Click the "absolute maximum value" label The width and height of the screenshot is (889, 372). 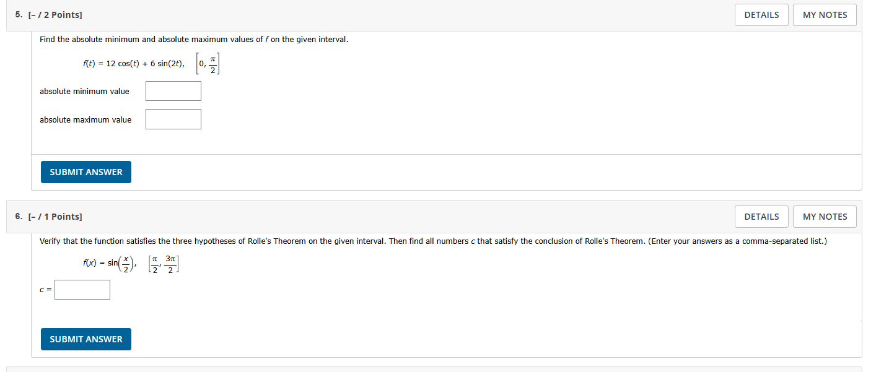tap(85, 120)
